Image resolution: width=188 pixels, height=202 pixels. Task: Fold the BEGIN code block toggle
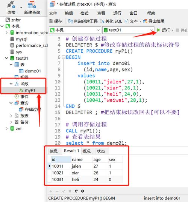point(64,57)
